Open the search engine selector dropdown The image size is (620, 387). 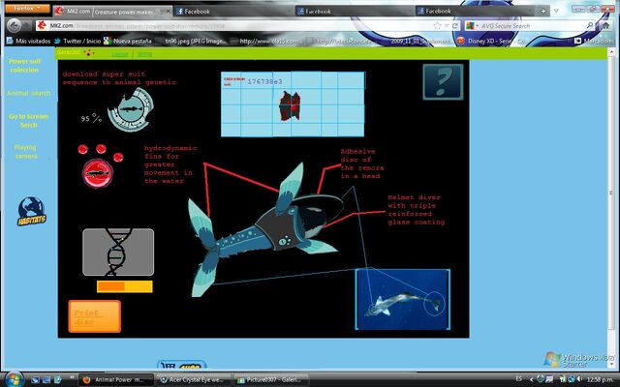point(472,26)
